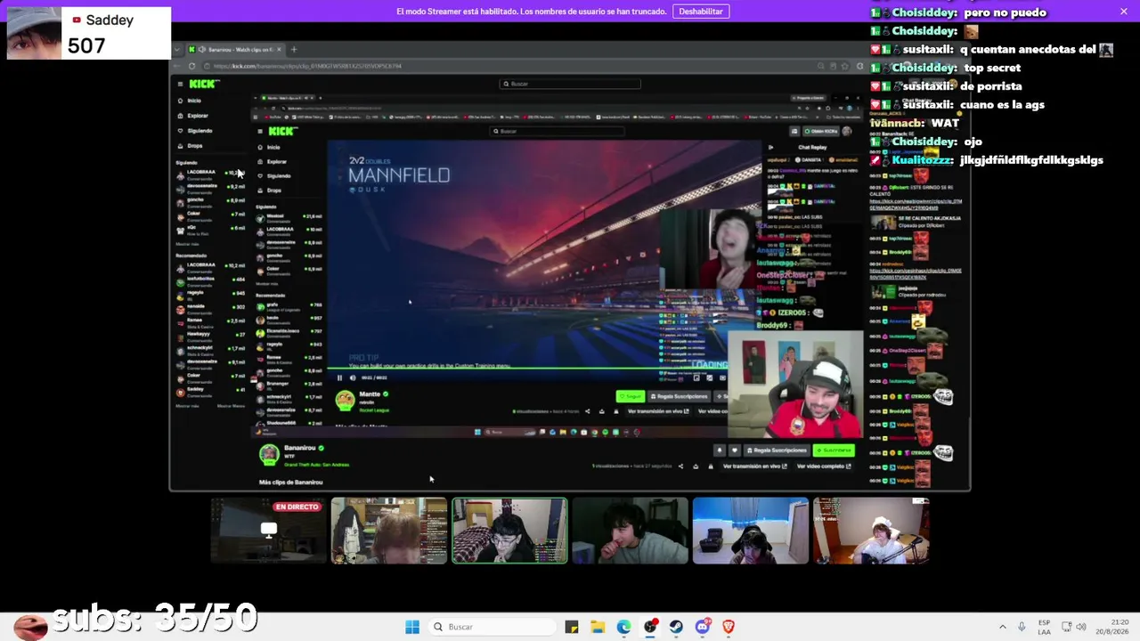Open Brave browser from taskbar
Viewport: 1140px width, 641px height.
tap(729, 627)
